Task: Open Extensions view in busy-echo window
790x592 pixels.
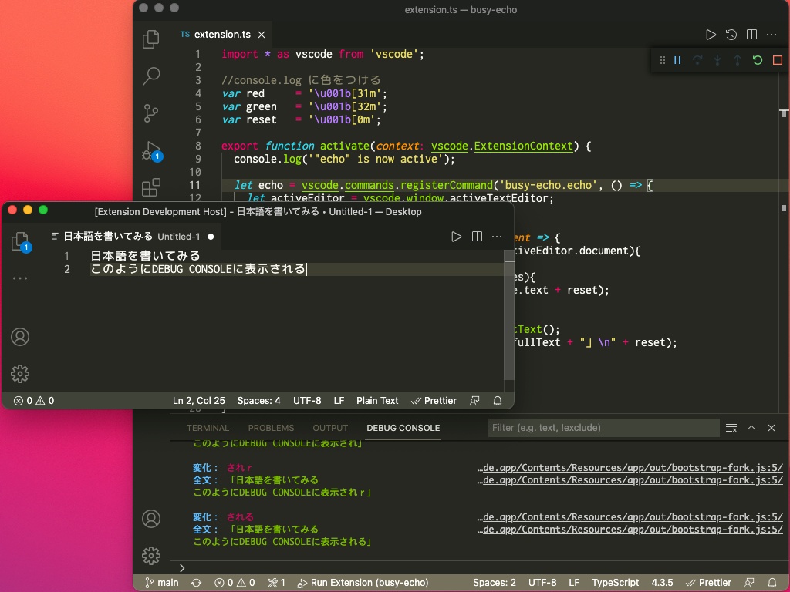Action: tap(150, 187)
